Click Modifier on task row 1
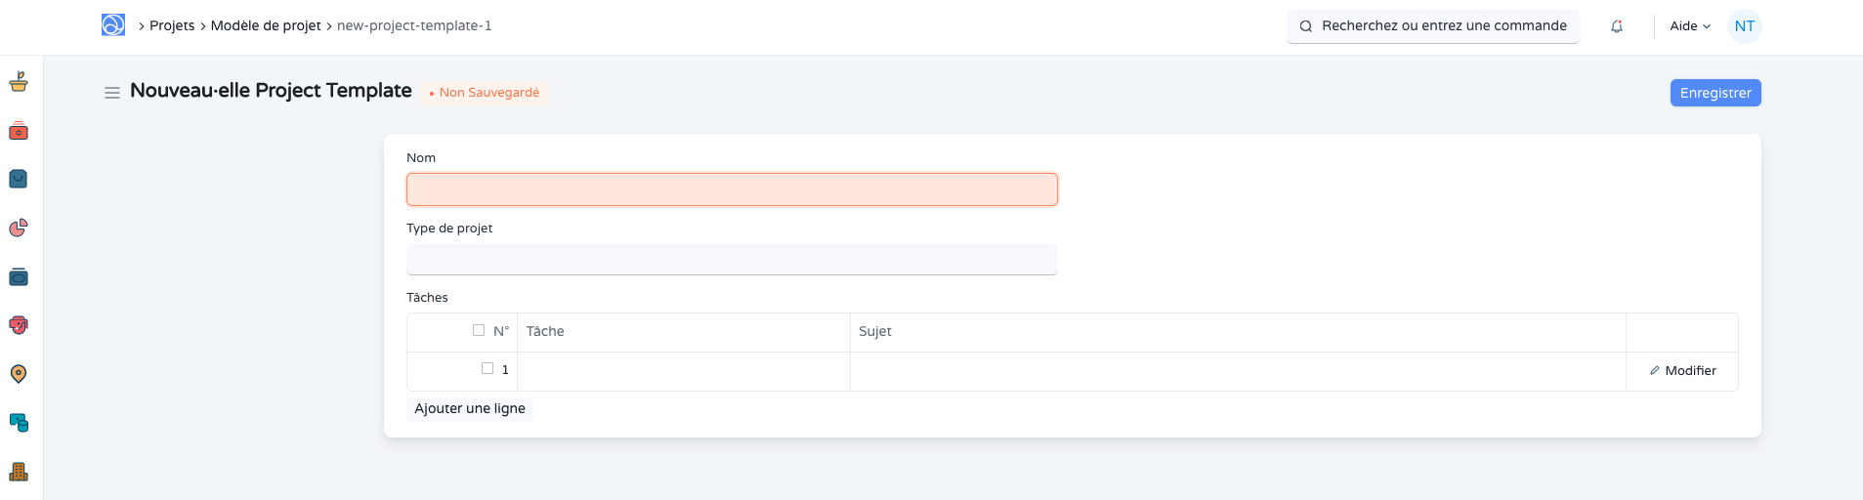This screenshot has width=1863, height=500. [x=1682, y=371]
